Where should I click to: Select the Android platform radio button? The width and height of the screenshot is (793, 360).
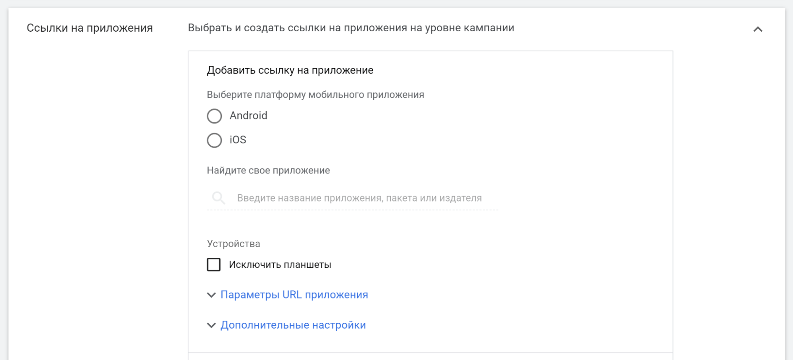214,116
